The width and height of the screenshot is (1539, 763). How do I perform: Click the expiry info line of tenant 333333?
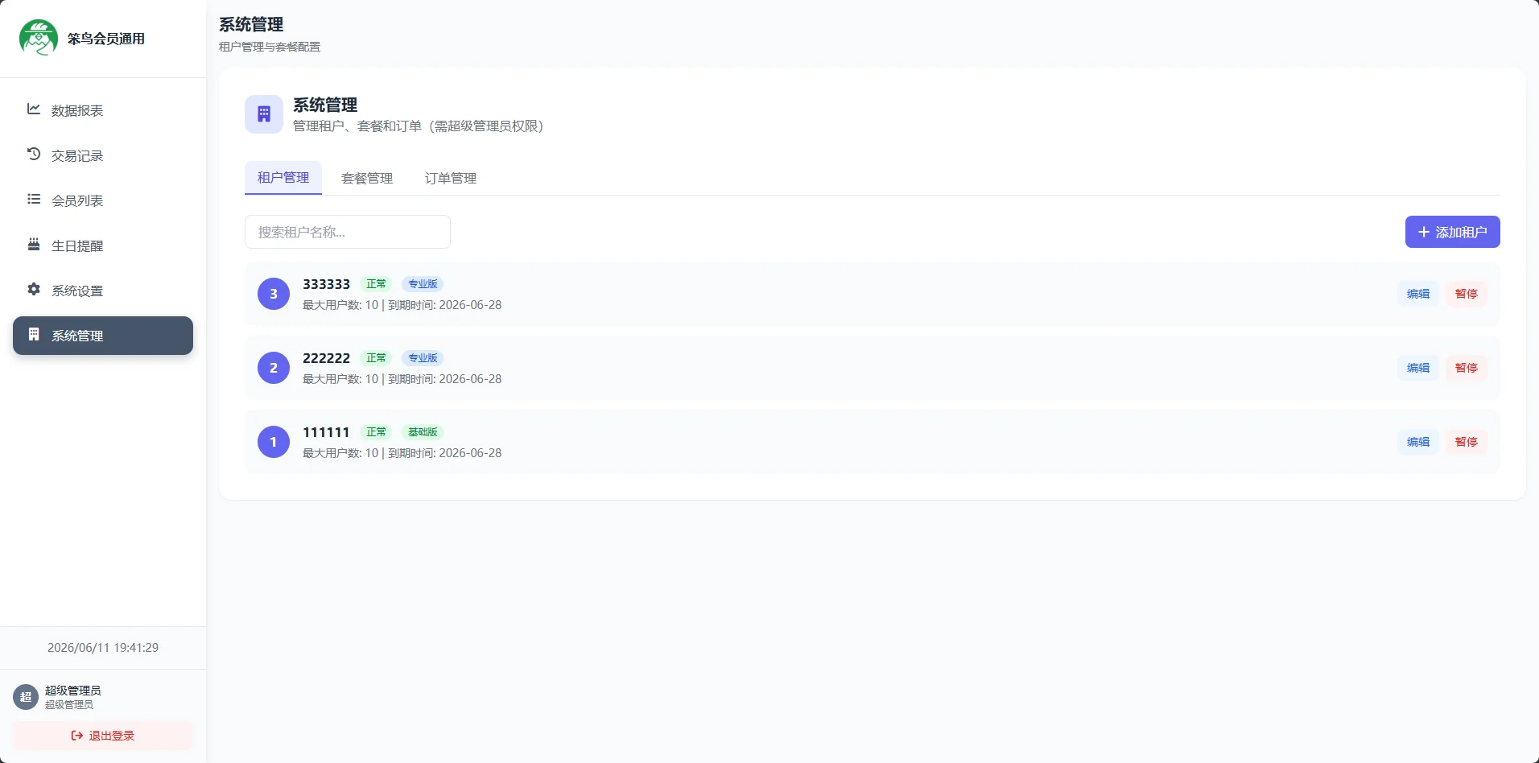(402, 305)
